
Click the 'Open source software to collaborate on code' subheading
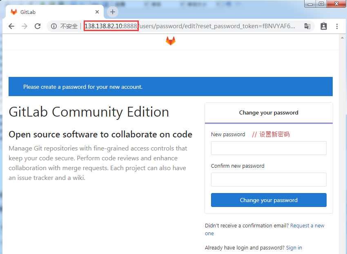point(100,134)
